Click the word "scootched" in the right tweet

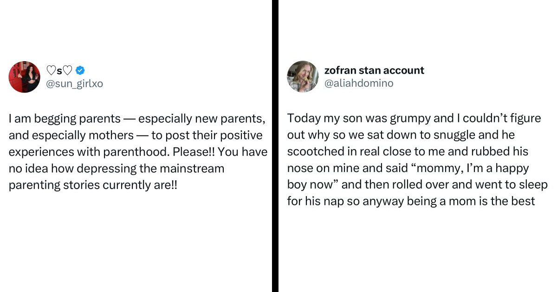click(x=316, y=152)
